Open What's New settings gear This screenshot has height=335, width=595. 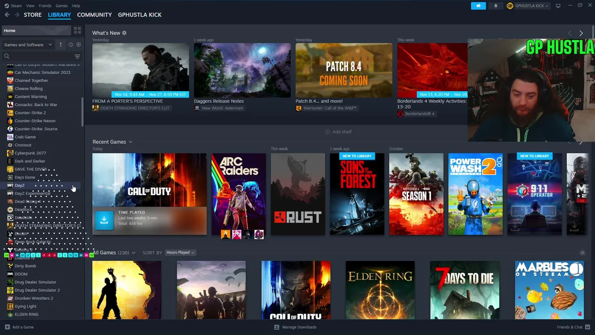[124, 33]
